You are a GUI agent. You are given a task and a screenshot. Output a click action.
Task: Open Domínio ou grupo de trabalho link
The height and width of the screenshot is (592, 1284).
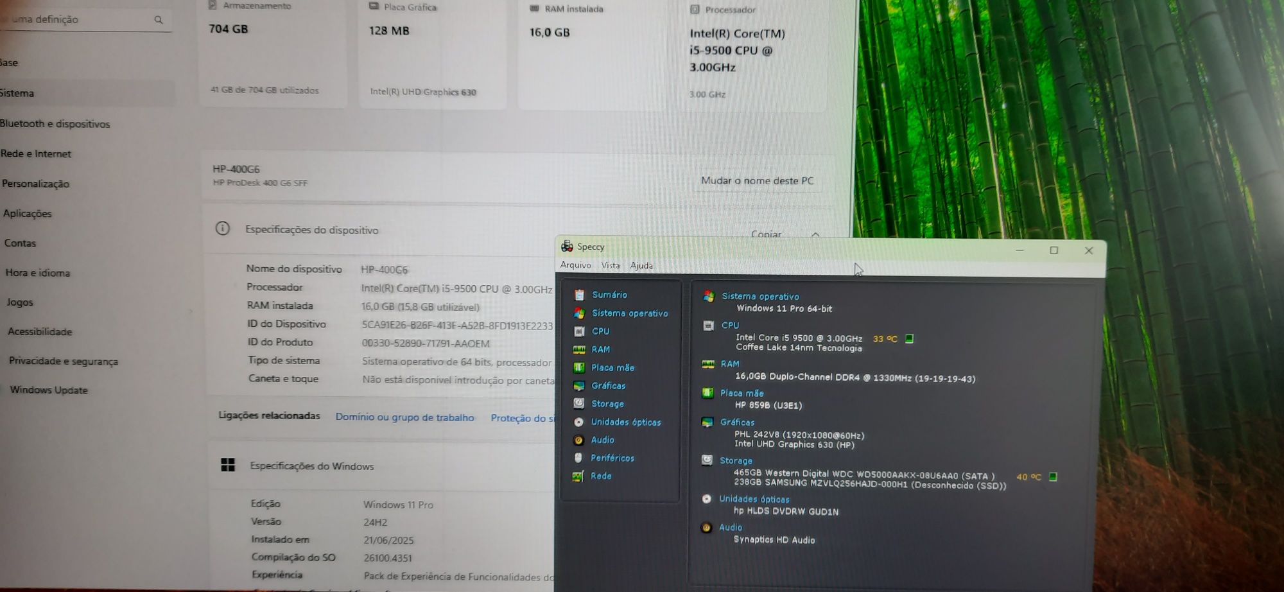coord(404,417)
